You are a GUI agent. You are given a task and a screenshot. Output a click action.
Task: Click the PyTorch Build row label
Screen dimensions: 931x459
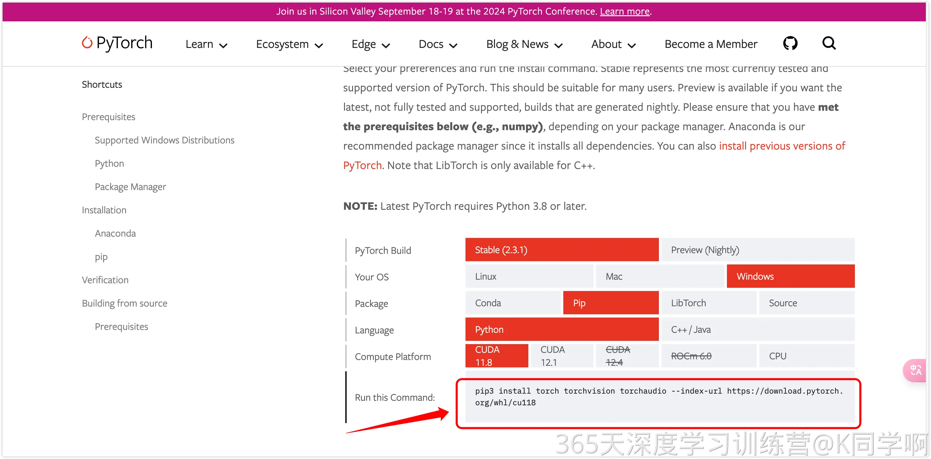(383, 250)
